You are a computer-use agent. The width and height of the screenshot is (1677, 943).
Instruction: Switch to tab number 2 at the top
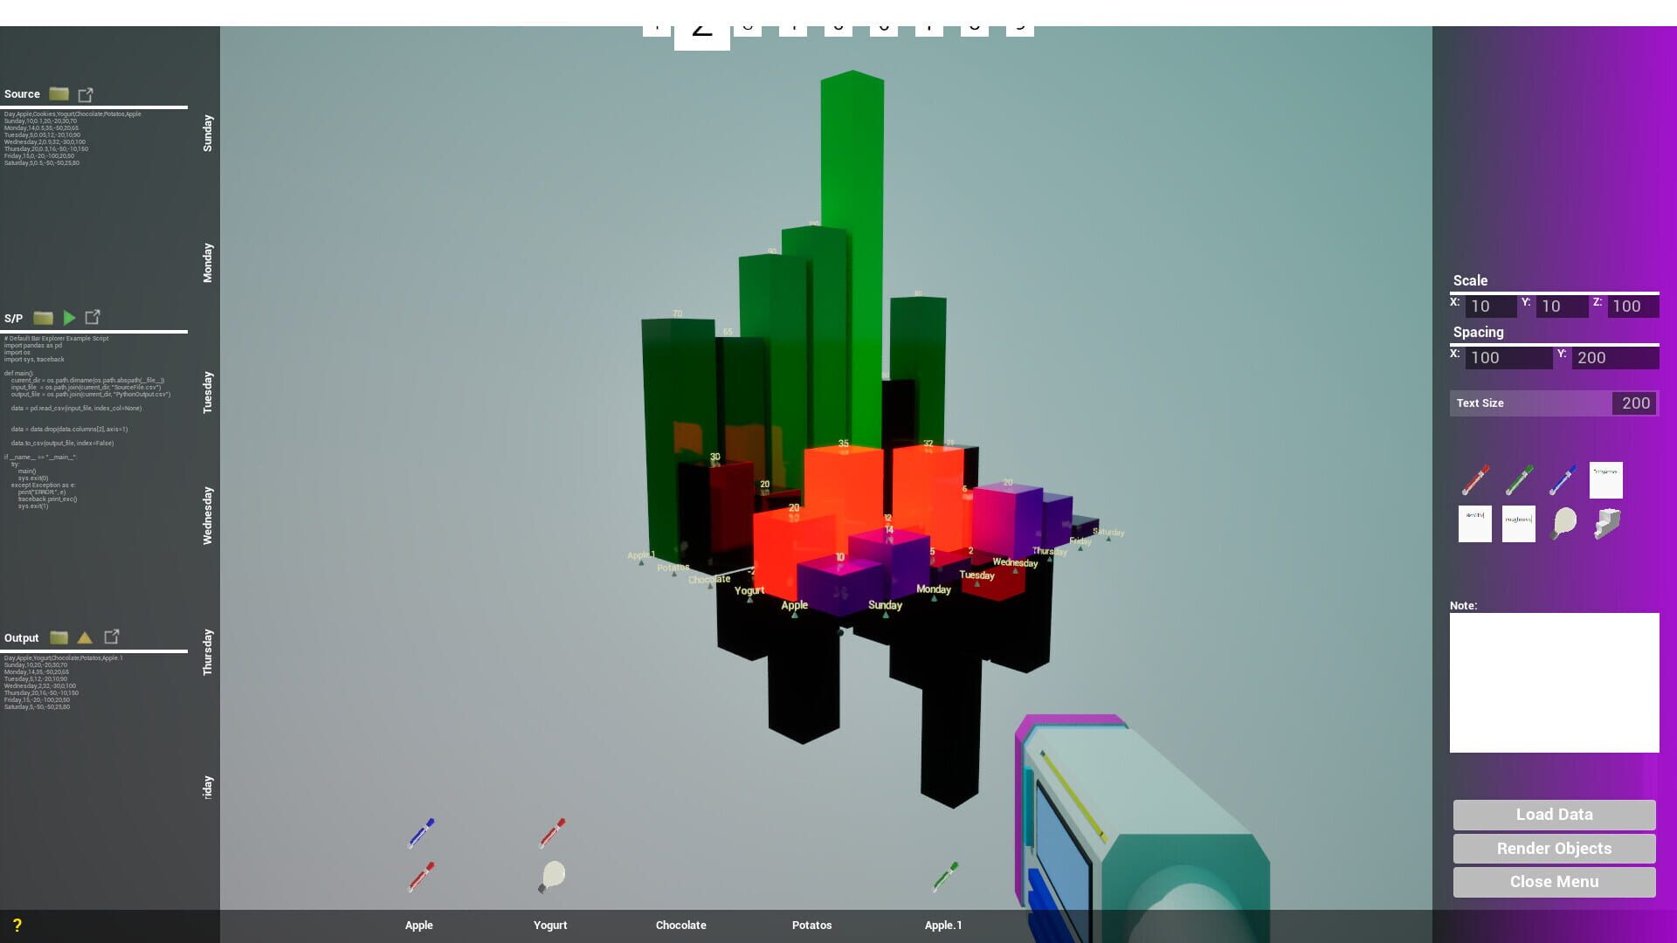701,24
